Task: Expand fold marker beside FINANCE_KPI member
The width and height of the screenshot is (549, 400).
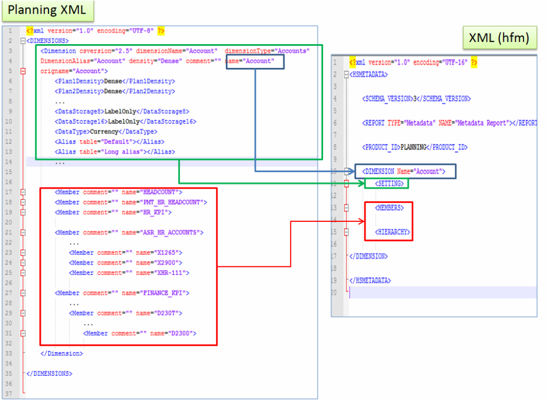Action: (23, 293)
